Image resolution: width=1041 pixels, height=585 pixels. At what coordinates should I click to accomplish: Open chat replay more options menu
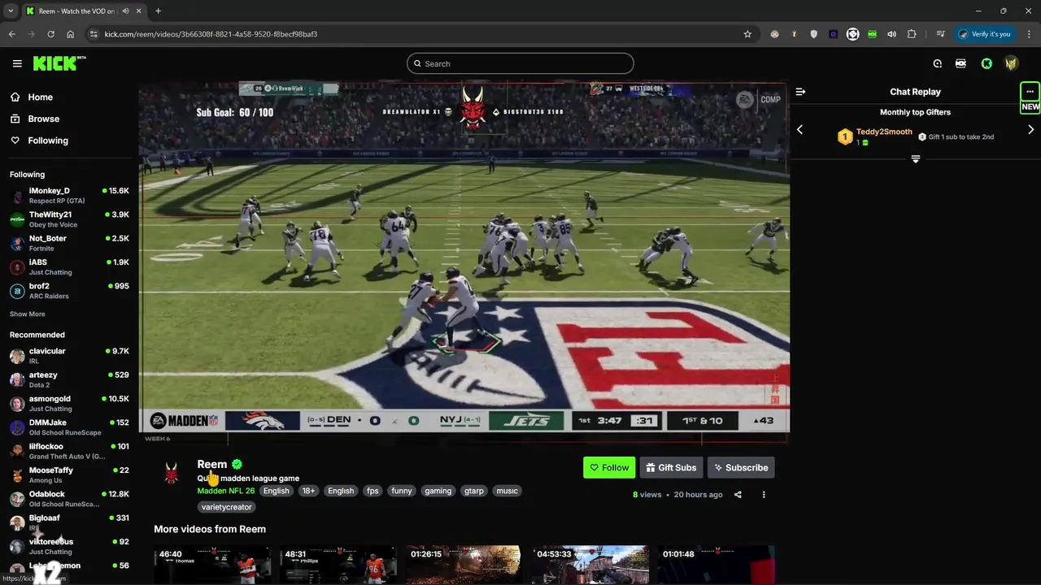[x=1030, y=92]
